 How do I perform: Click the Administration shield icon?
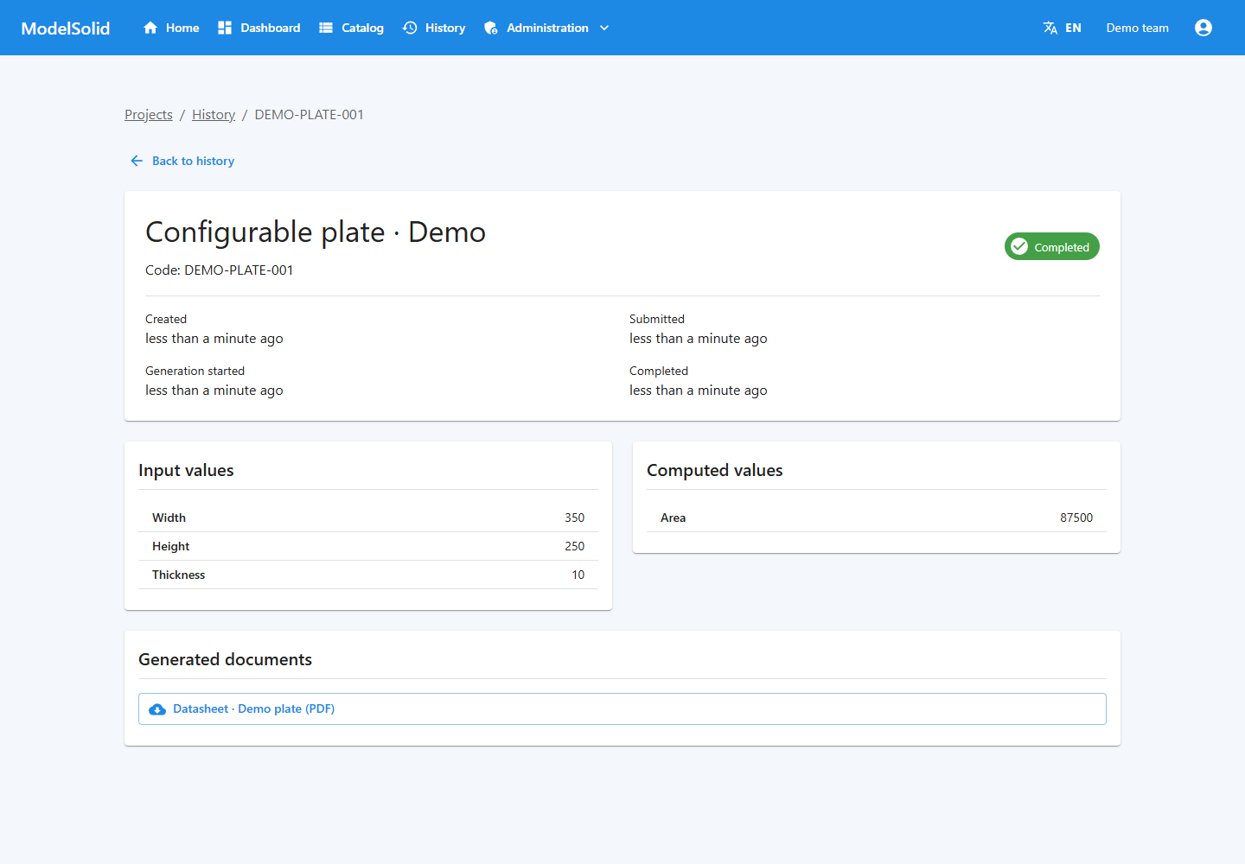491,28
